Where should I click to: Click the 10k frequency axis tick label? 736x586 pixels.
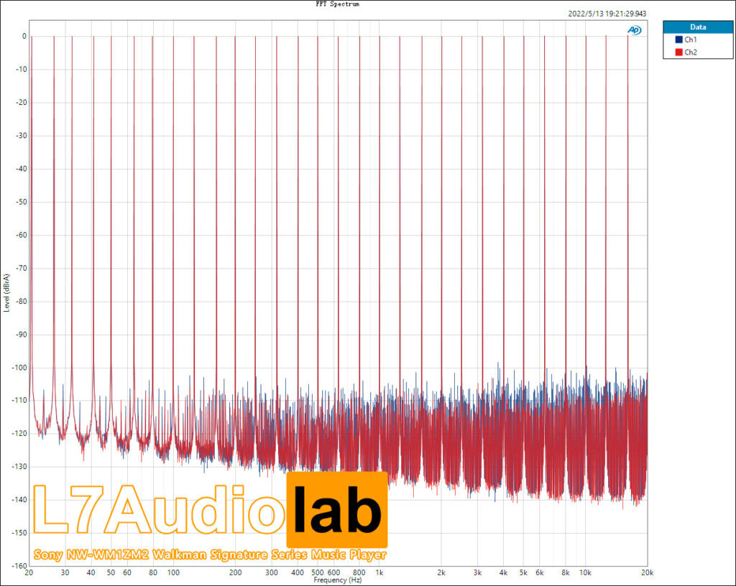point(585,572)
